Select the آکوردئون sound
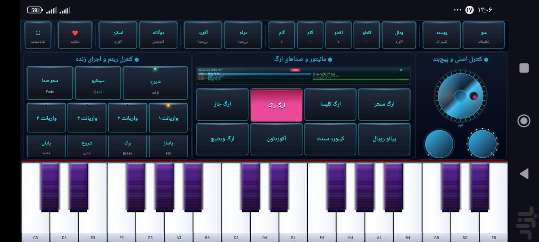539x242 pixels. pos(277,139)
